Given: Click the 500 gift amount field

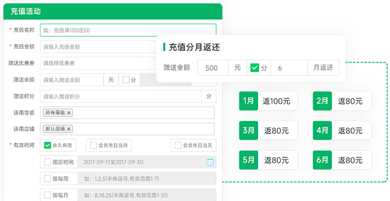Looking at the screenshot, I should click(212, 68).
